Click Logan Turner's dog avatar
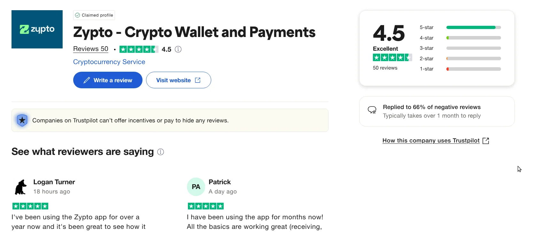The height and width of the screenshot is (233, 533). pos(21,187)
